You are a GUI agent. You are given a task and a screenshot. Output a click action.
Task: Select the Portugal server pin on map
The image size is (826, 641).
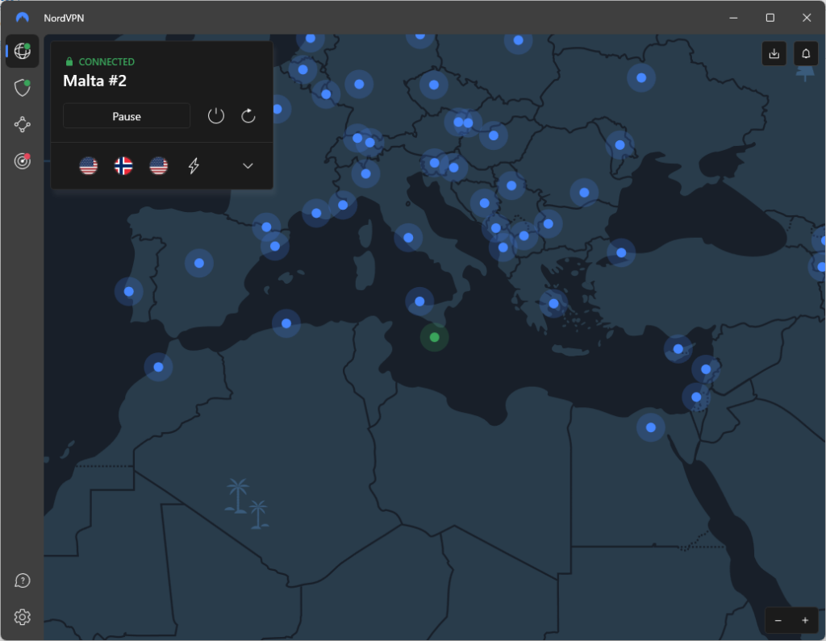pyautogui.click(x=129, y=291)
